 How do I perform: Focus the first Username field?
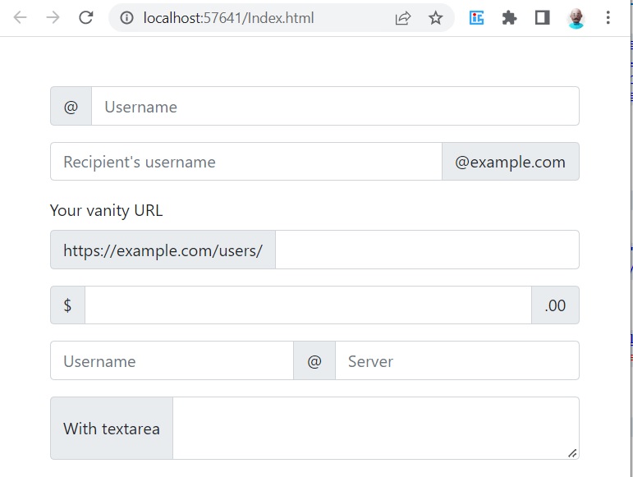pyautogui.click(x=336, y=106)
